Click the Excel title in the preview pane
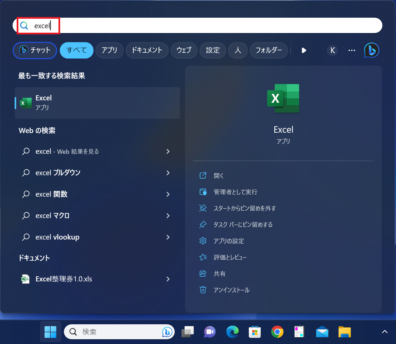 [x=283, y=130]
